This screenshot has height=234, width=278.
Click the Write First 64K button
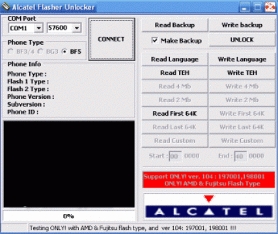[242, 113]
